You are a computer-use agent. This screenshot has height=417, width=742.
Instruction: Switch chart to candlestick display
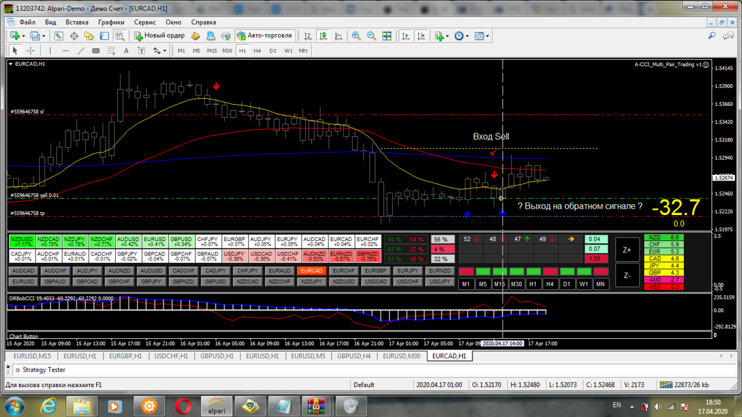(323, 36)
